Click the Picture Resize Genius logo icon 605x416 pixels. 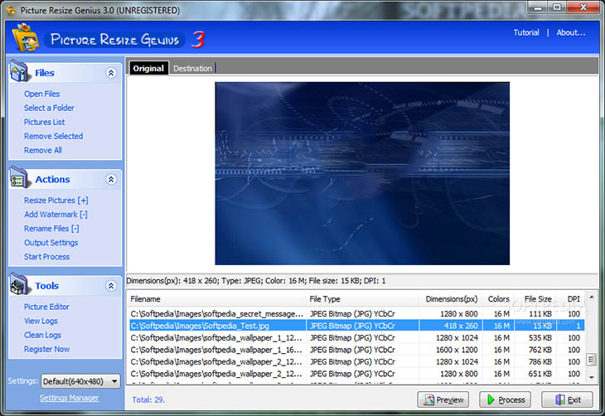coord(26,38)
